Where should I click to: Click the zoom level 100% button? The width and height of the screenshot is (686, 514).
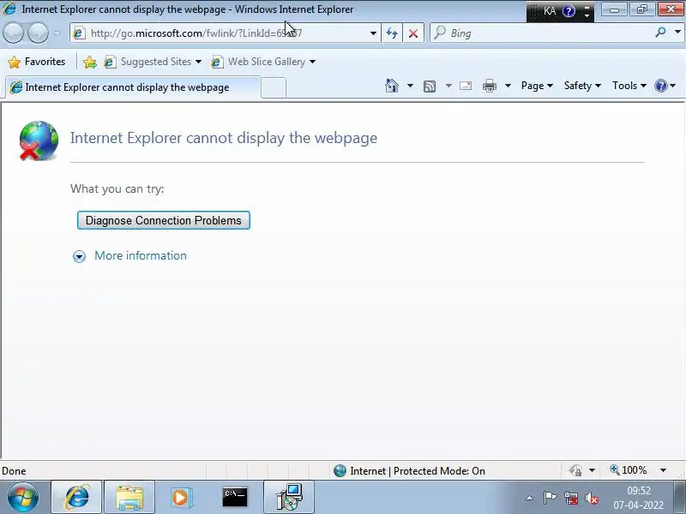coord(629,470)
